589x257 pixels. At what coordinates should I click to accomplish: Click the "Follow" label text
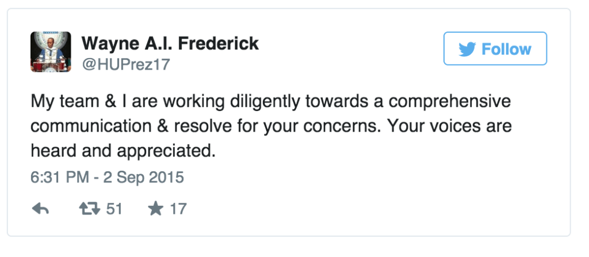pyautogui.click(x=506, y=49)
